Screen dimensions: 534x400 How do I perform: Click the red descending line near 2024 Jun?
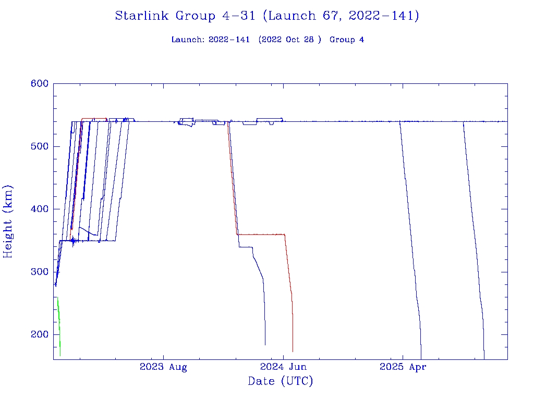pyautogui.click(x=289, y=271)
